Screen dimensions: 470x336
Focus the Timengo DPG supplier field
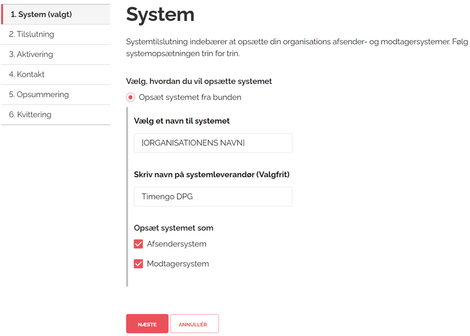(x=213, y=197)
